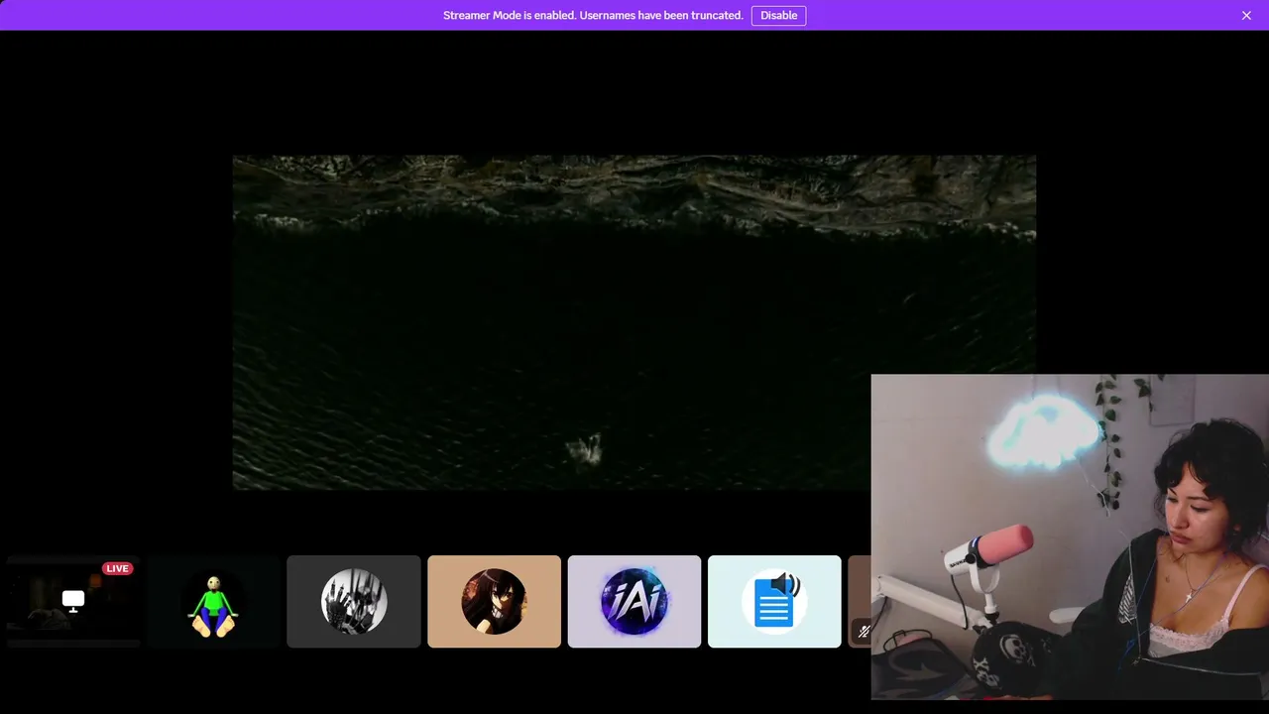This screenshot has width=1269, height=714.
Task: Click the monitor icon on the live stream tile
Action: point(73,601)
